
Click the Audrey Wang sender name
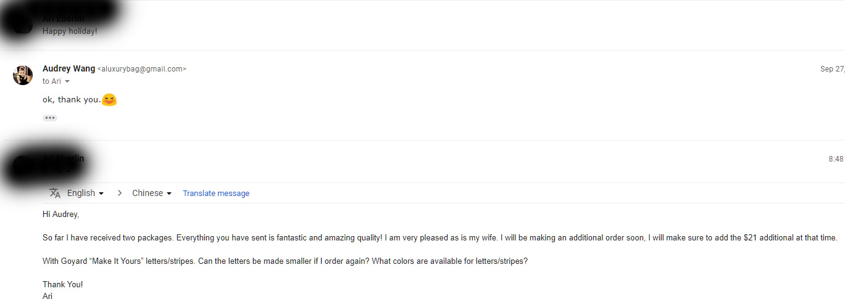69,68
